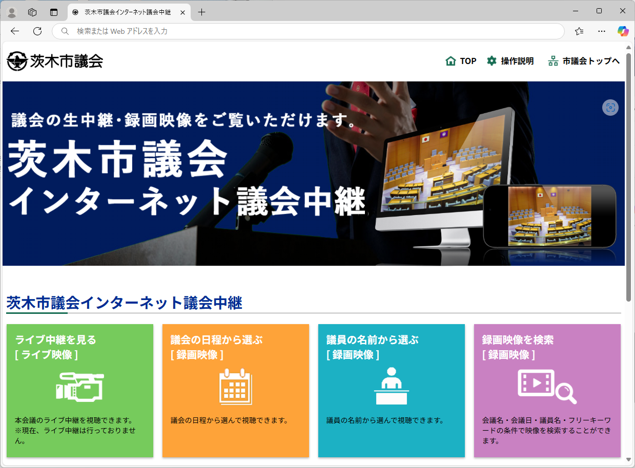Toggle the vertical tabs icon

click(x=54, y=12)
